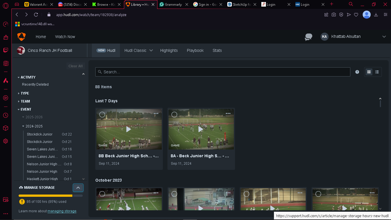Open browser tab search magnifier icon

coord(351,4)
